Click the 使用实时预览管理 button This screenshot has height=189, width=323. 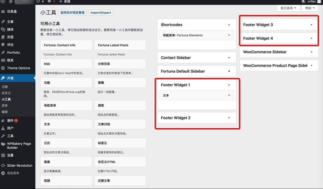[x=72, y=13]
